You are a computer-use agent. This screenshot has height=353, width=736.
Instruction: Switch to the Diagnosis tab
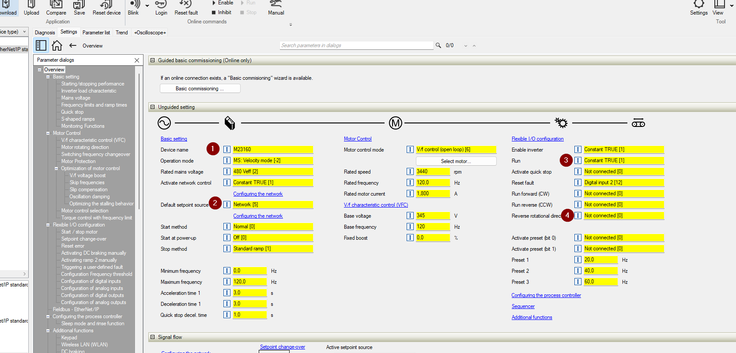click(x=45, y=32)
